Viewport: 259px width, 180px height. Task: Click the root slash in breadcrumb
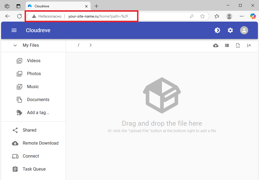[x=79, y=45]
